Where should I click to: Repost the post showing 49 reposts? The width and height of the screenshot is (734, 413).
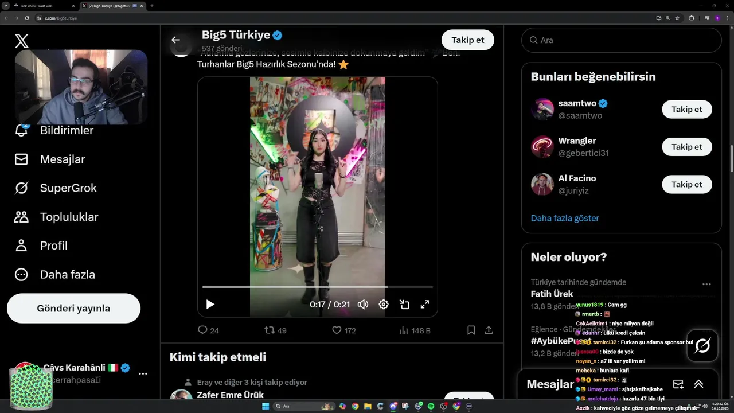[x=275, y=330]
